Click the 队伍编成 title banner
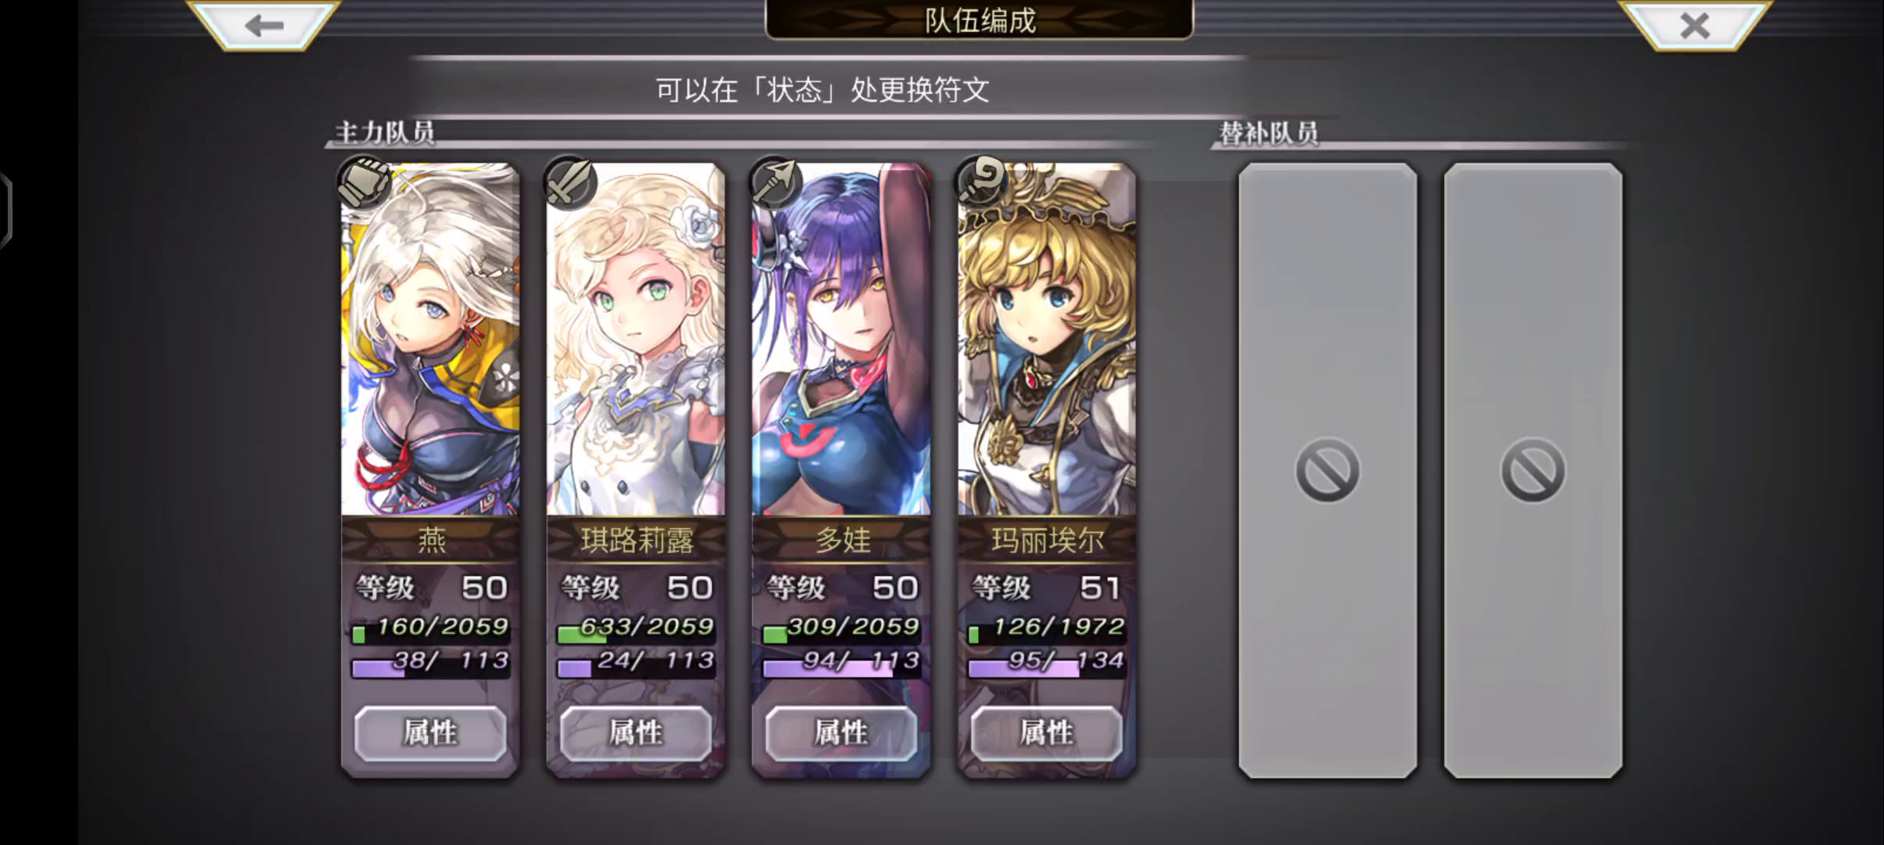1884x845 pixels. click(980, 20)
